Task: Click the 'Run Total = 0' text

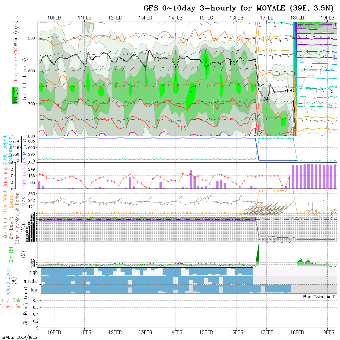Action: click(319, 297)
